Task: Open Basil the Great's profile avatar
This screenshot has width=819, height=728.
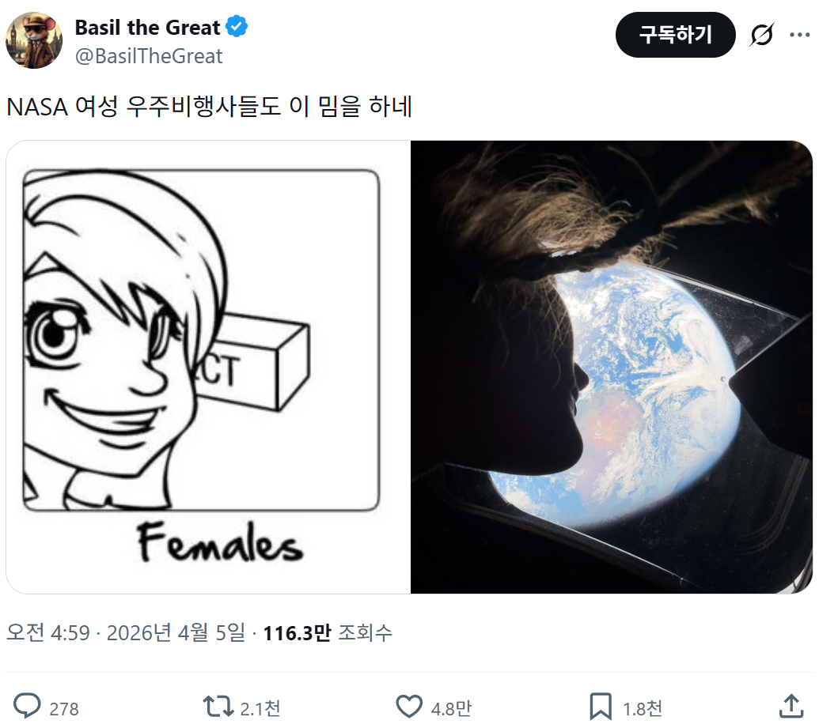Action: 34,40
